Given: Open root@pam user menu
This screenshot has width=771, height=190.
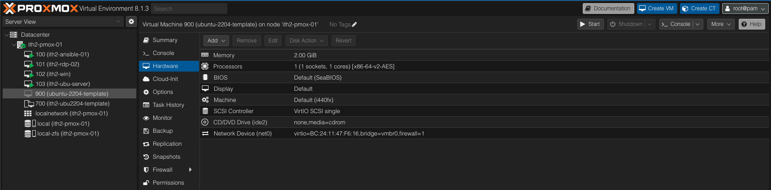Looking at the screenshot, I should click(745, 8).
